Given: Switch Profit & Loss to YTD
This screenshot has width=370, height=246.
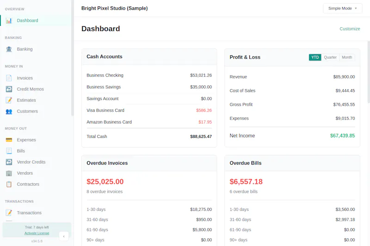Looking at the screenshot, I should (315, 57).
